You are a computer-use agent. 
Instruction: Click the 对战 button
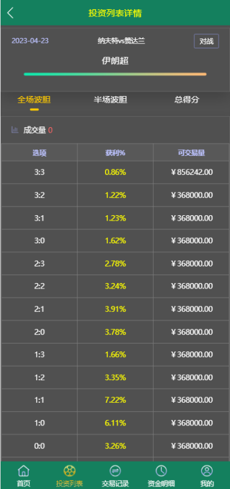click(x=206, y=41)
